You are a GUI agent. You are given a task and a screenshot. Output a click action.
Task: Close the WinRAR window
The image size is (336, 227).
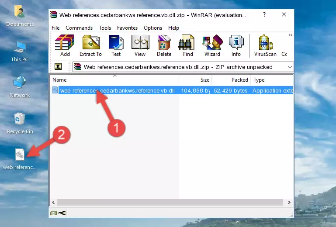(x=284, y=14)
